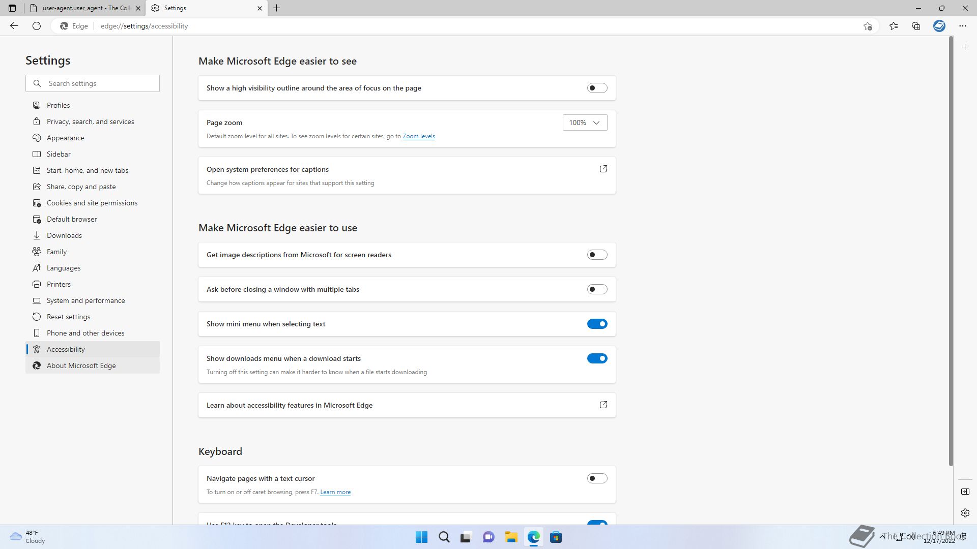
Task: Open Microsoft Store on taskbar
Action: [x=556, y=537]
